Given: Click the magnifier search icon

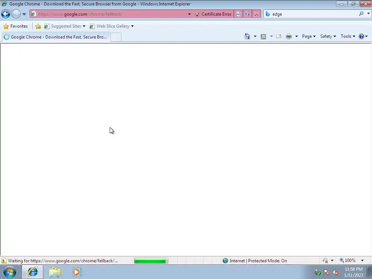Looking at the screenshot, I should coord(361,14).
